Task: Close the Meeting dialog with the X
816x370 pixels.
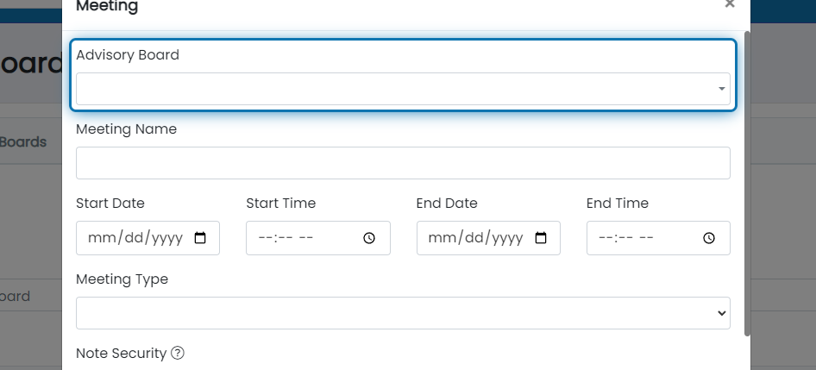Action: tap(730, 4)
